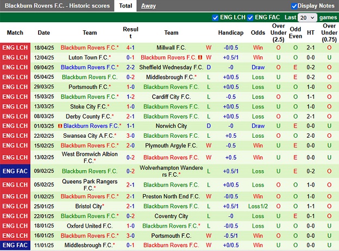339x251 pixels.
Task: Open Portsmouth F.C. link in 29/03/25 row
Action: pyautogui.click(x=90, y=87)
